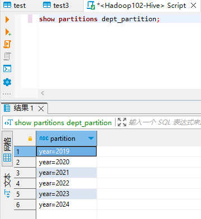Screen dimensions: 201x219
Task: Close the Hadoop102-Hive Script tab
Action: (x=194, y=6)
